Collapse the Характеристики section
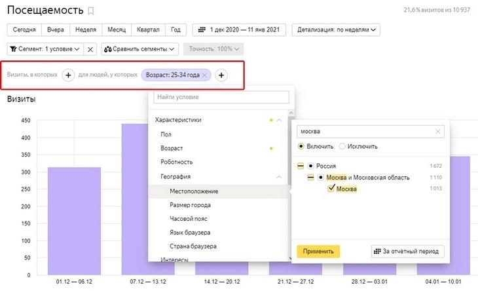The image size is (478, 291). point(280,120)
